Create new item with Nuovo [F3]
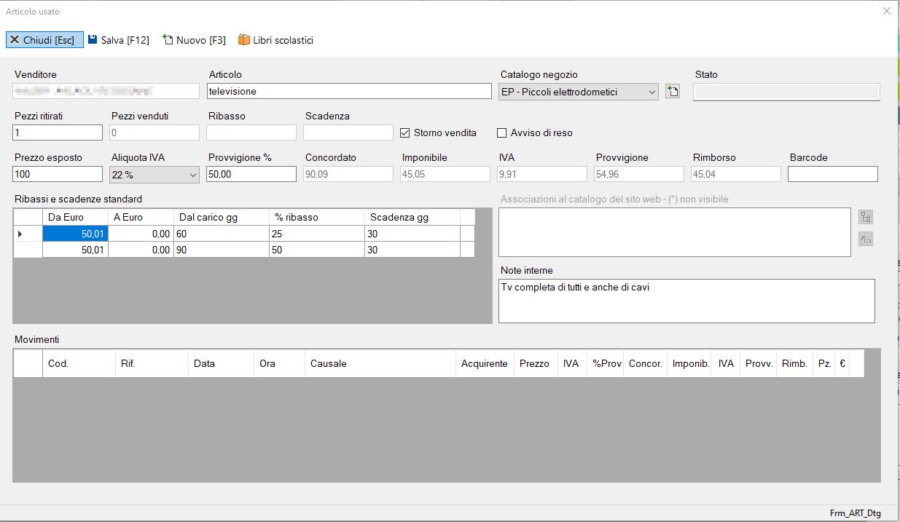900x522 pixels. click(194, 40)
